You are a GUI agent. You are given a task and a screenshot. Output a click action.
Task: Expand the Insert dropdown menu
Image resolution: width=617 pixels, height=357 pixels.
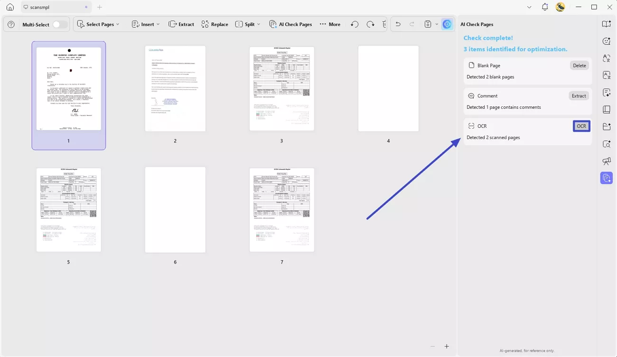(x=146, y=24)
